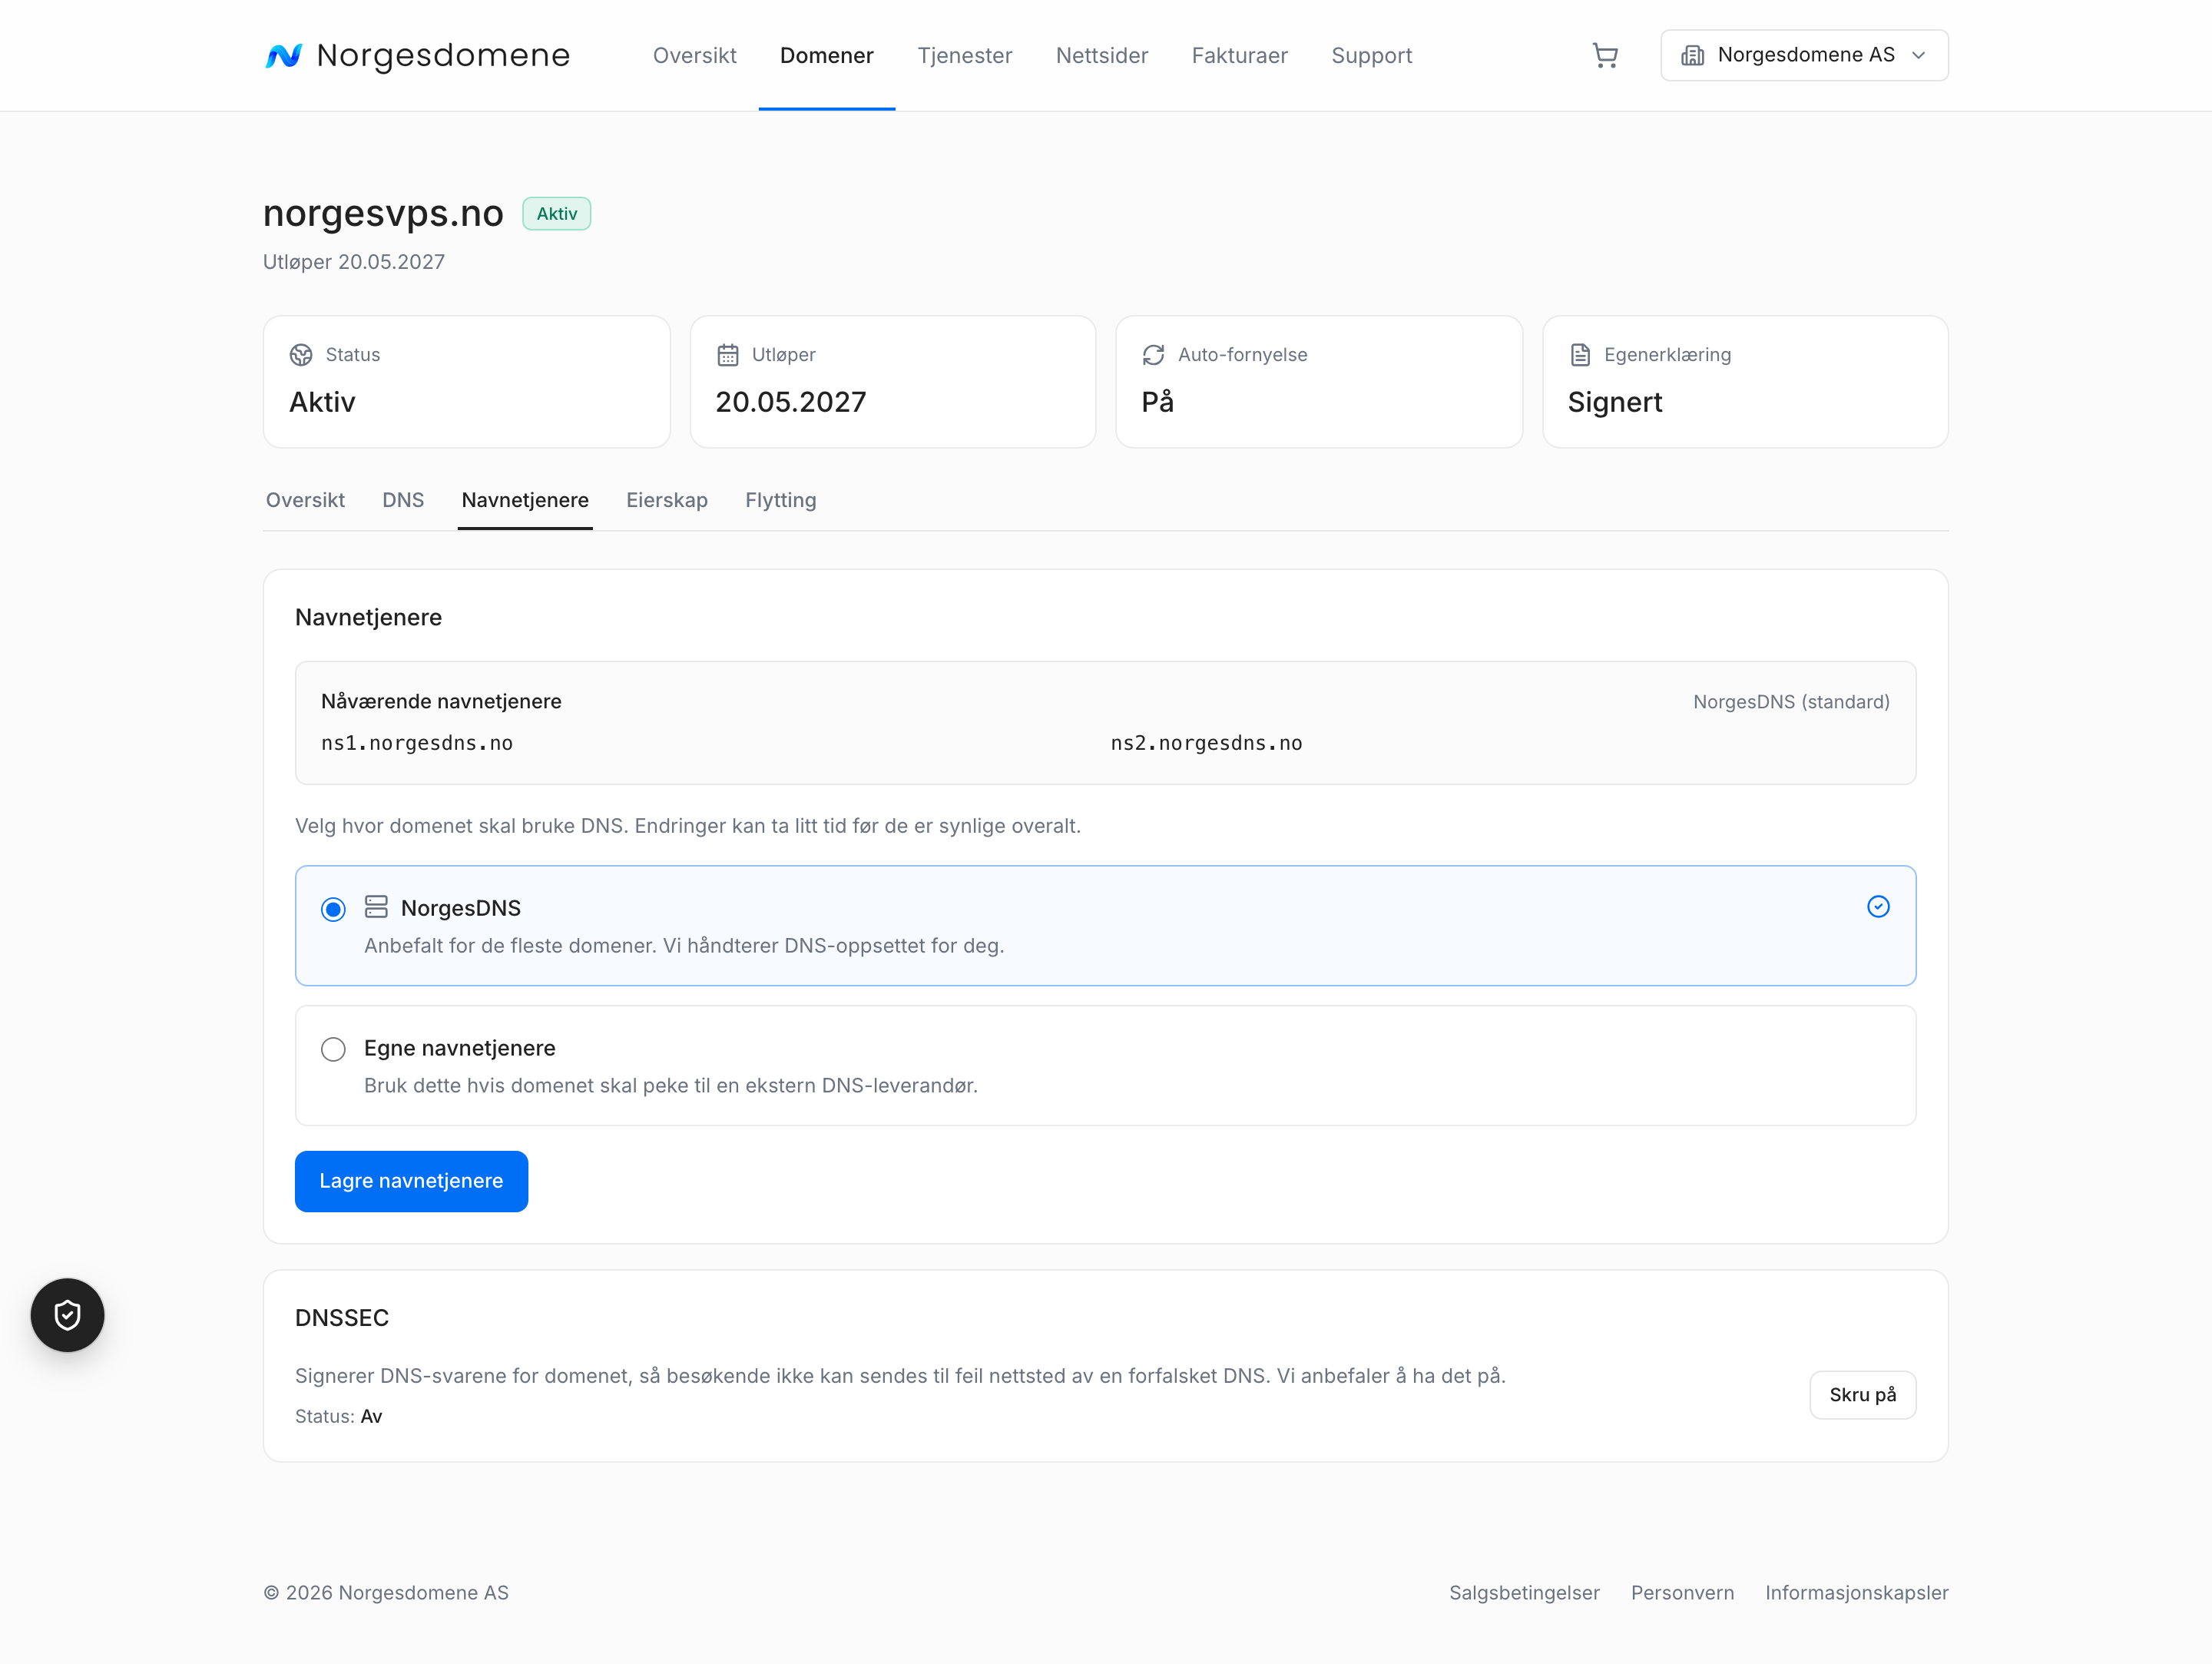
Task: Click the building icon in account selector
Action: point(1692,55)
